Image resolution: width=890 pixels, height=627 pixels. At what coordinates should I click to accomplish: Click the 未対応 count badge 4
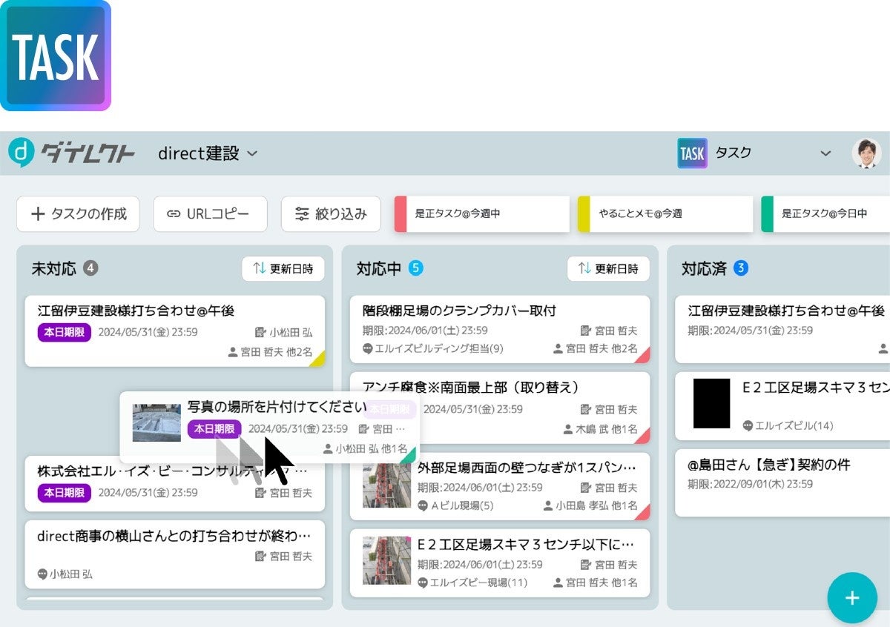(x=90, y=268)
